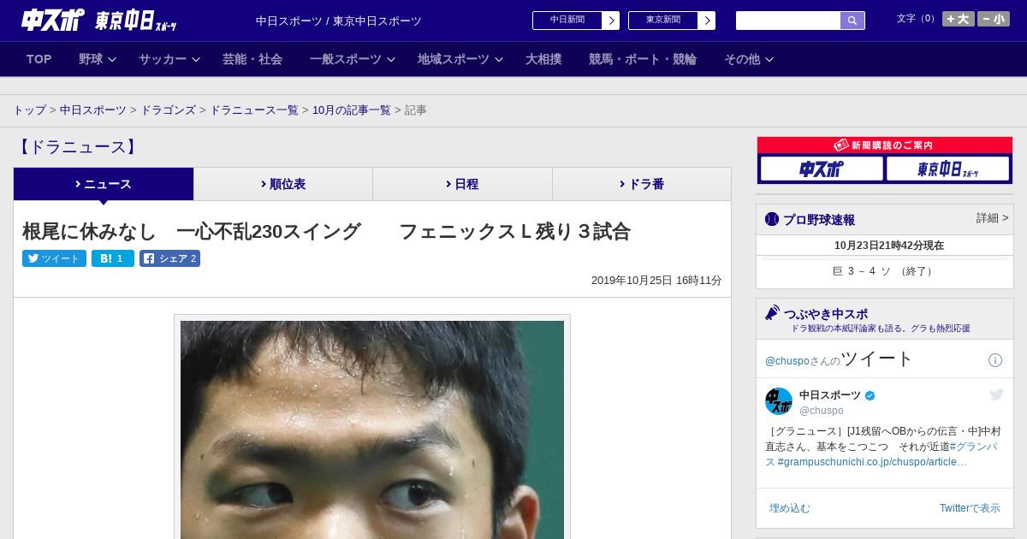Click 中日スポーツ Twitter profile avatar
This screenshot has width=1027, height=539.
click(779, 401)
